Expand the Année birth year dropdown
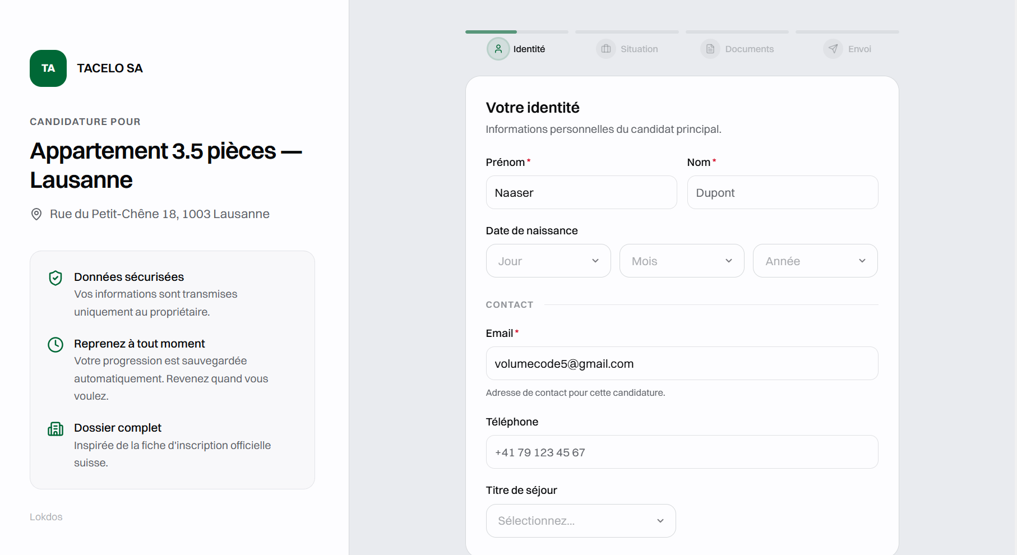Viewport: 1017px width, 555px height. 815,261
